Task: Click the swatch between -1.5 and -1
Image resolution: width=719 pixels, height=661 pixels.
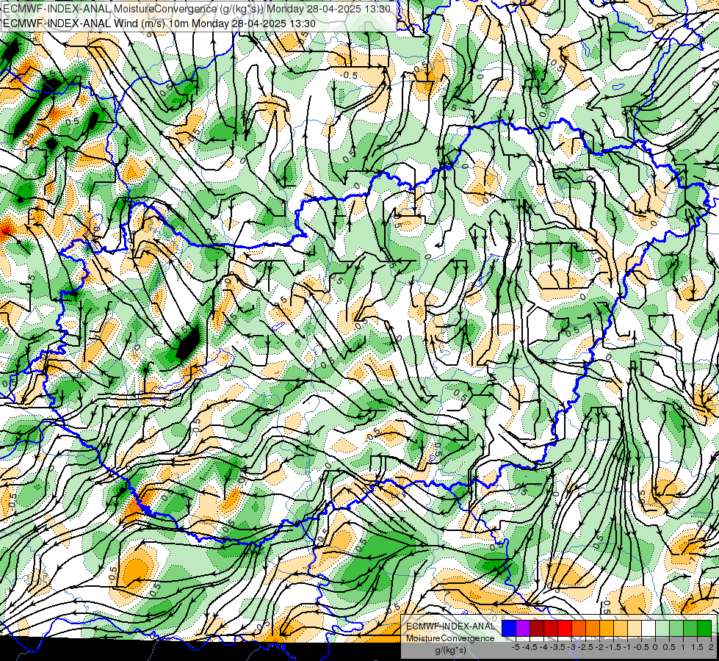Action: point(621,628)
